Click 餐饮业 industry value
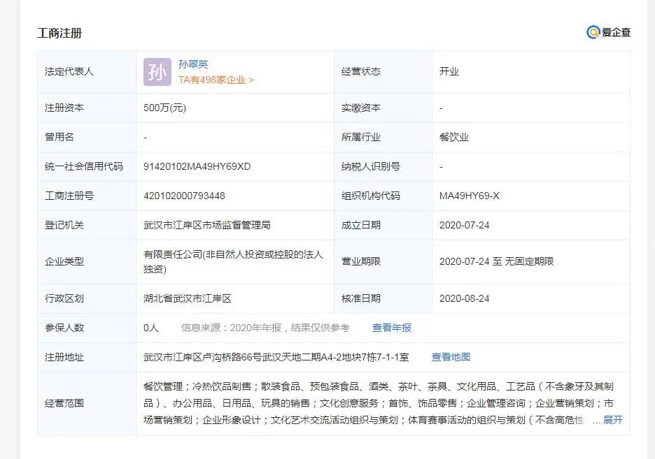 pos(453,137)
